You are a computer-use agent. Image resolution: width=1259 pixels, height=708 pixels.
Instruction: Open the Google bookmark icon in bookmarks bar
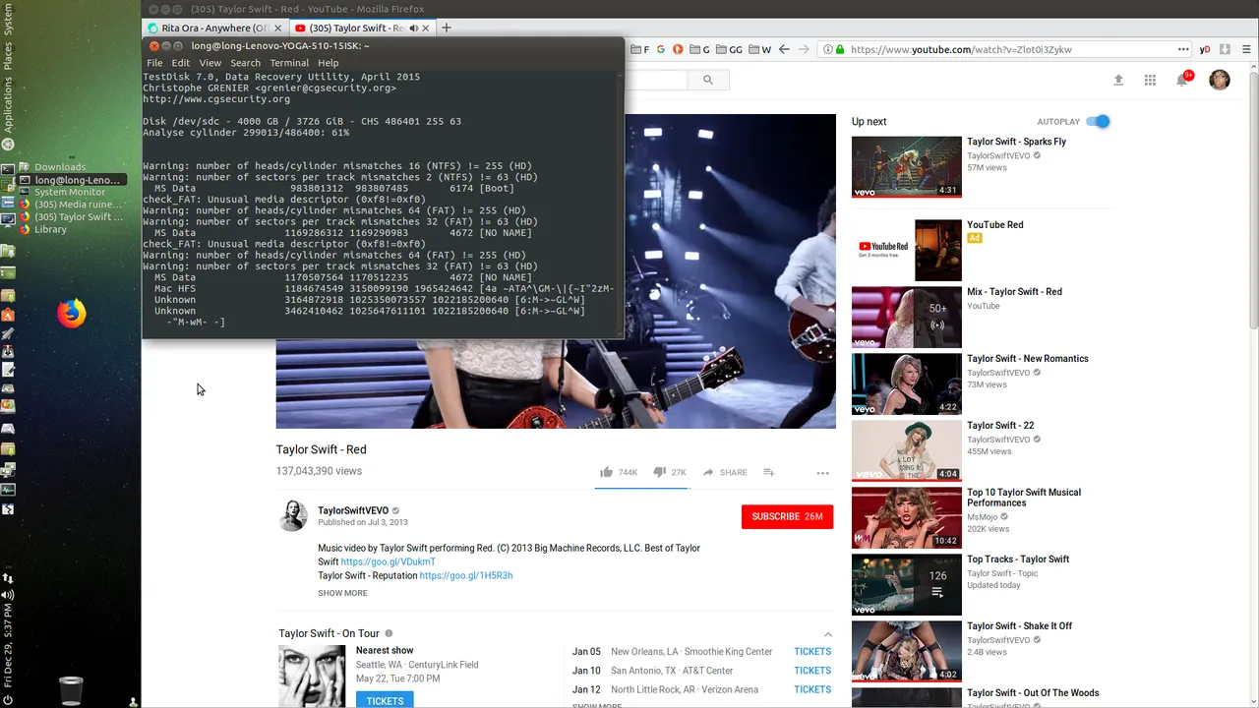tap(661, 49)
